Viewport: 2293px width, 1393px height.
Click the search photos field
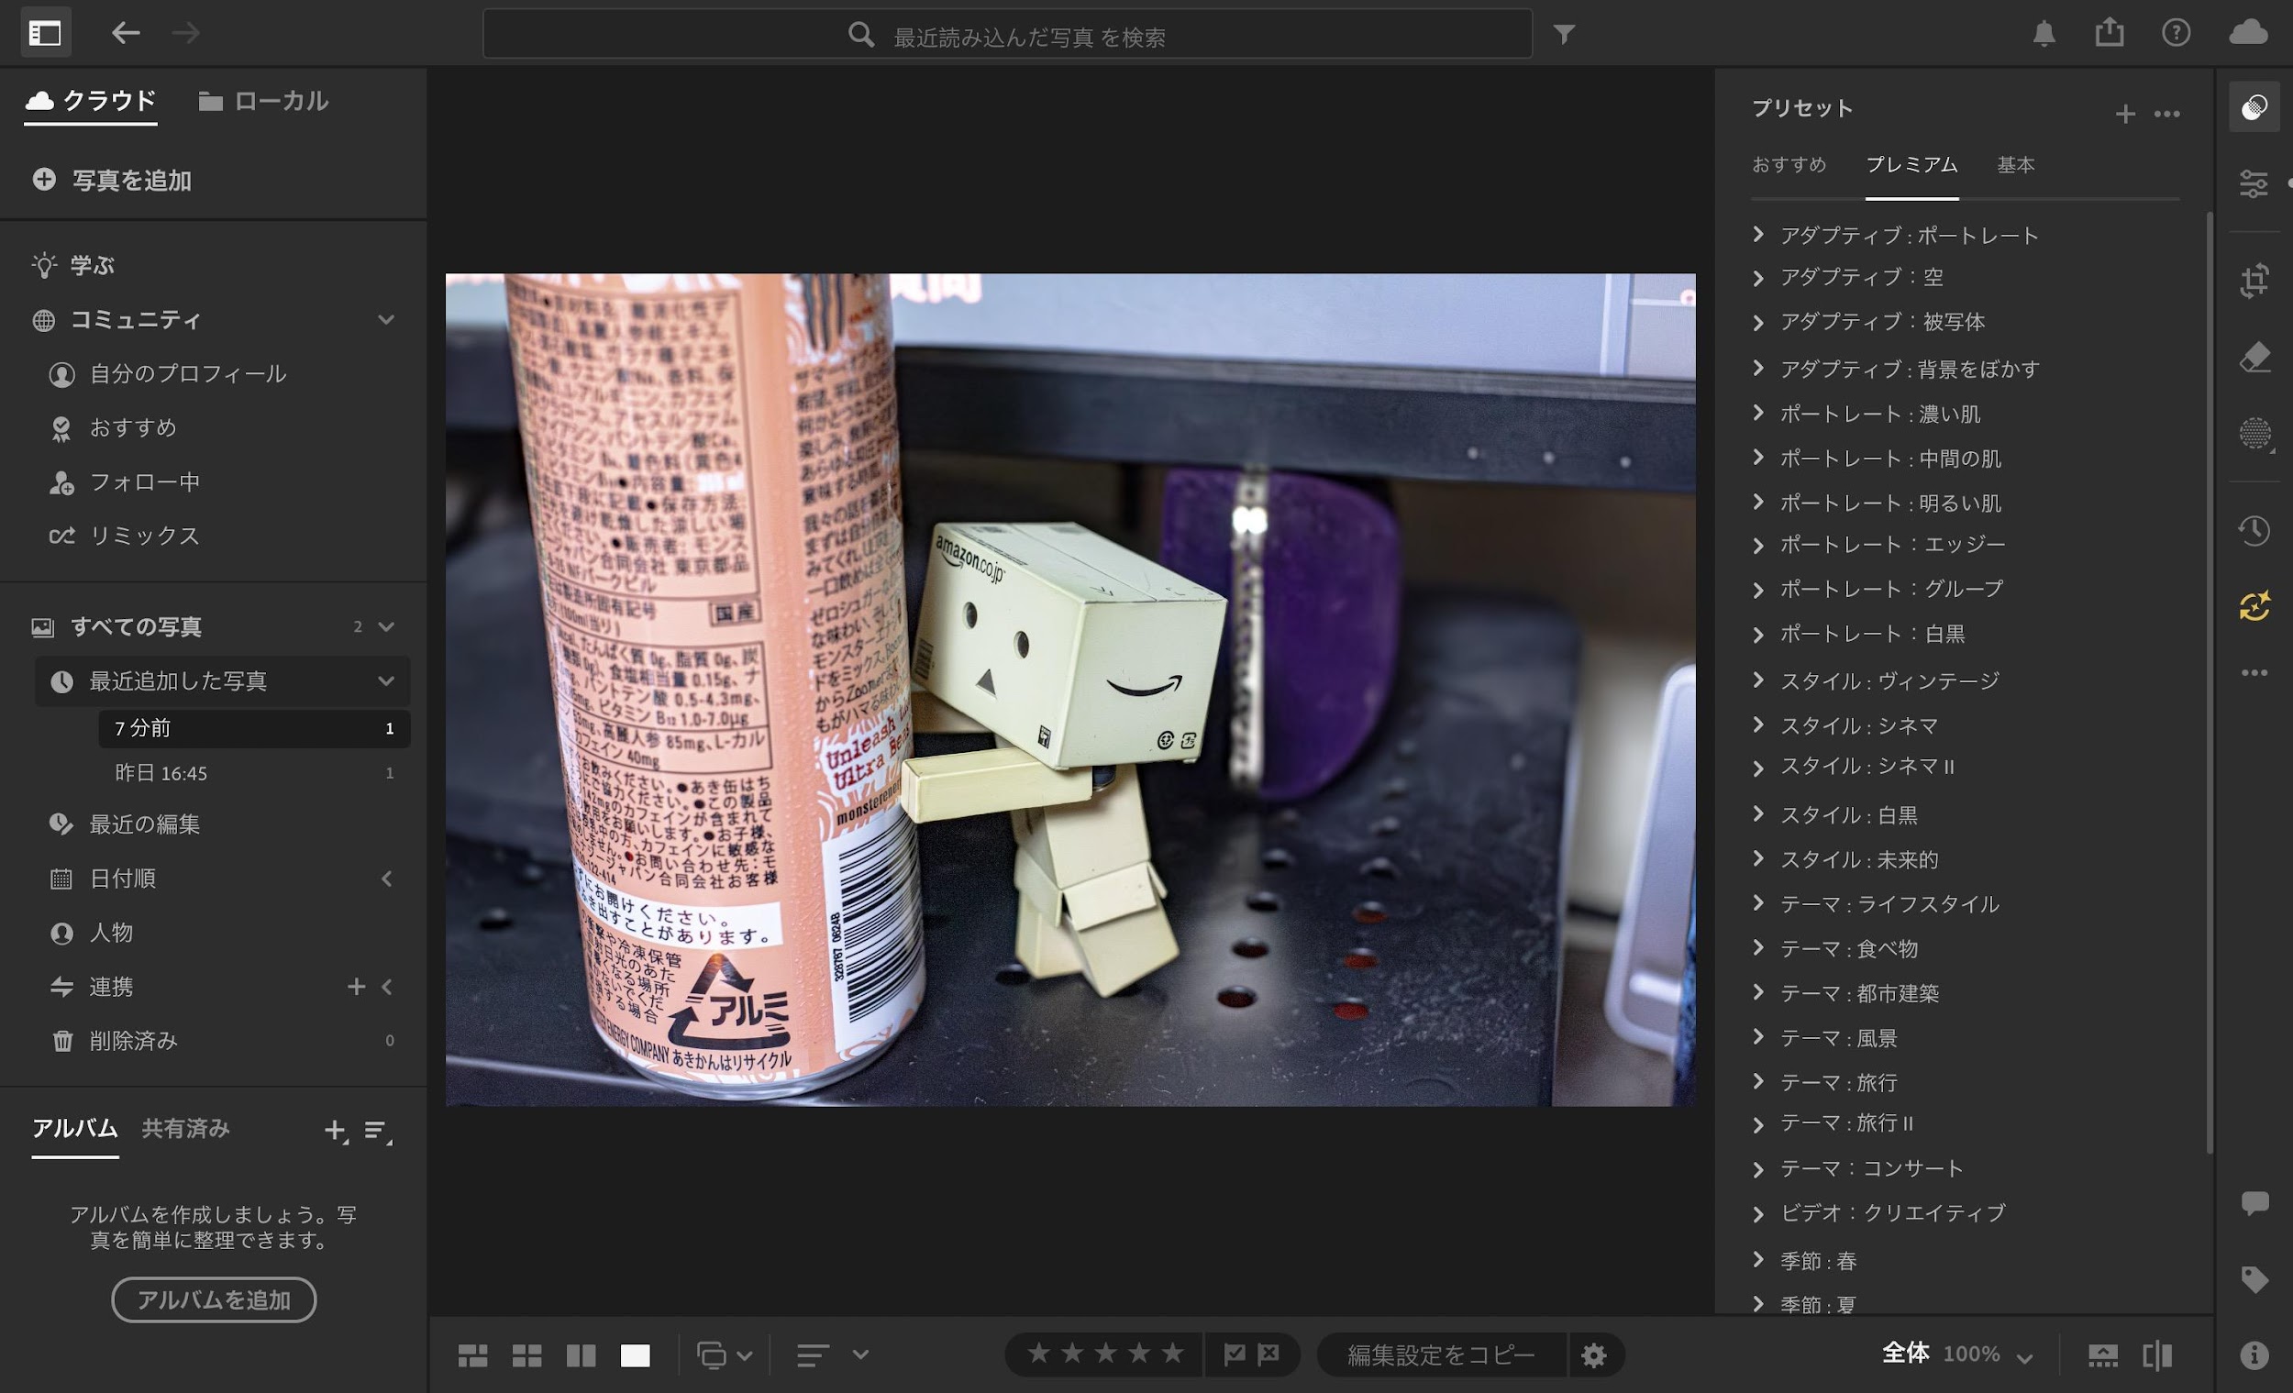(x=1007, y=35)
